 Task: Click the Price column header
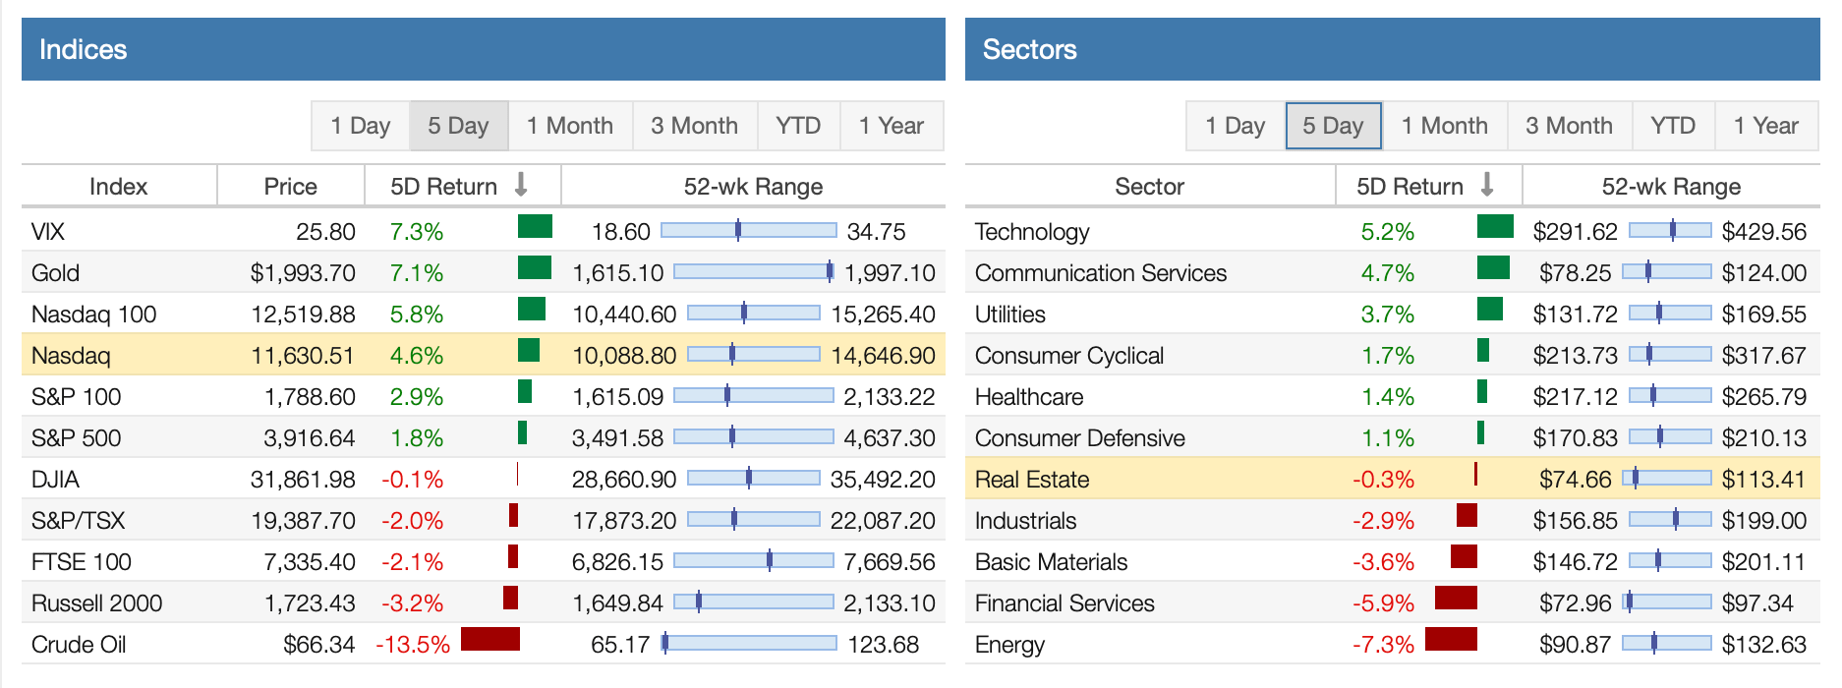(x=291, y=186)
